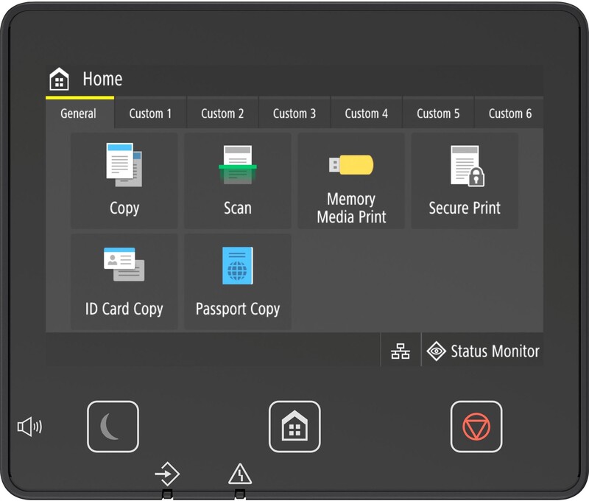Viewport: 589px width, 501px height.
Task: Open the Custom 6 tab
Action: tap(509, 113)
